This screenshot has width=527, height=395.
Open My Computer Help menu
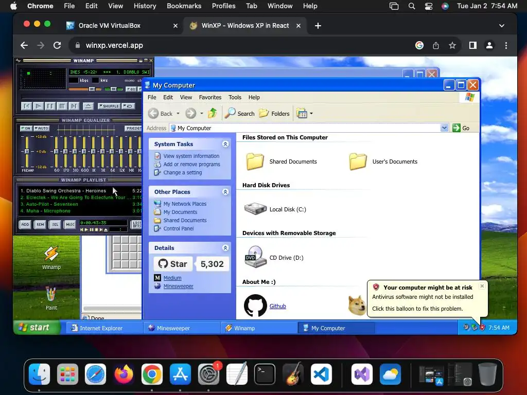point(254,97)
